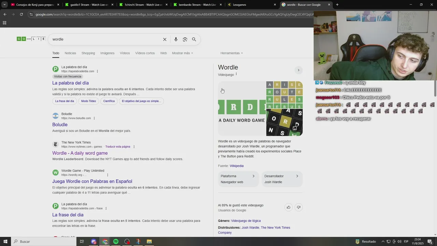Open Videojuego de lógica genre link
Viewport: 437px width, 246px height.
coord(246,221)
